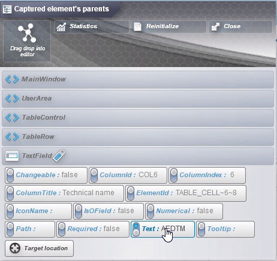
Task: Expand the TableControl brackets icon
Action: click(12, 117)
